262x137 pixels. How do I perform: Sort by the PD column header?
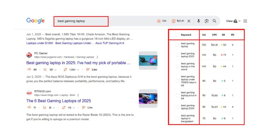click(233, 35)
